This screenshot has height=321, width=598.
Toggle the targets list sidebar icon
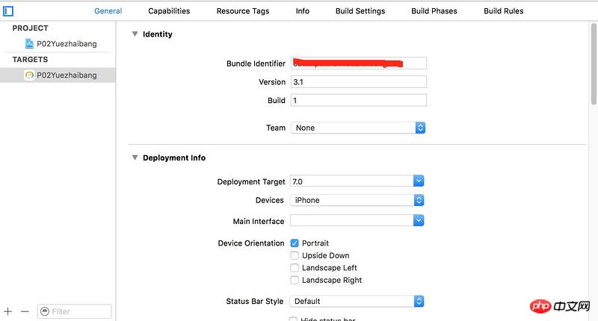(x=9, y=11)
